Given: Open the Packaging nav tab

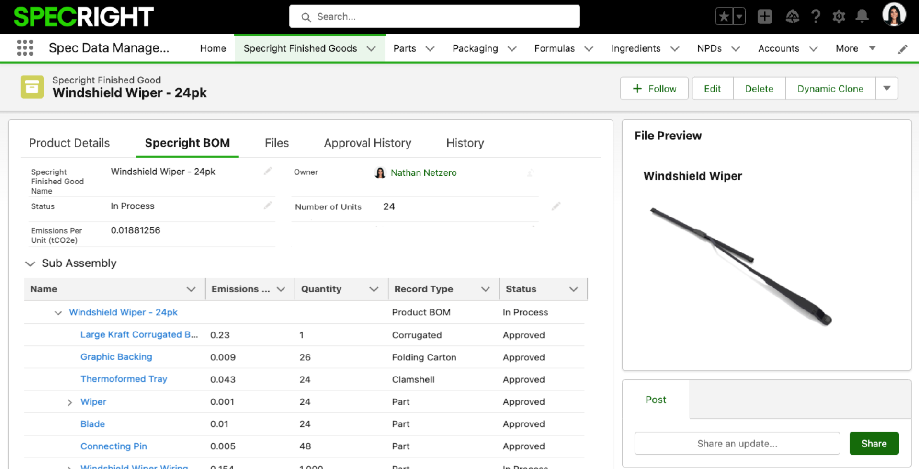Looking at the screenshot, I should click(x=475, y=48).
